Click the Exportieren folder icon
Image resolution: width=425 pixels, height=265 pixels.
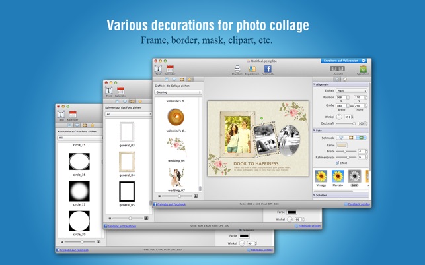(x=252, y=69)
